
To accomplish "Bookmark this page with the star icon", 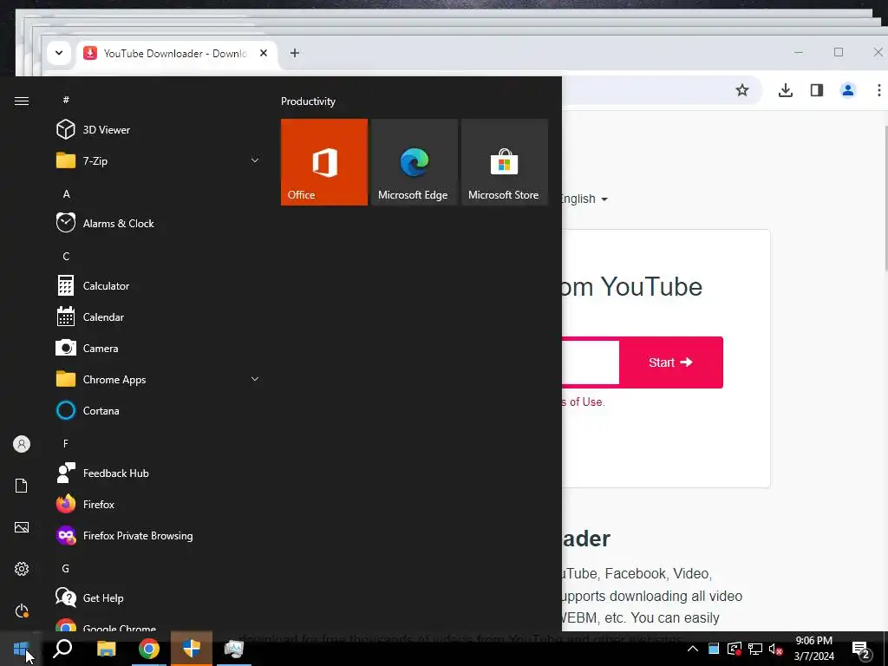I will coord(742,90).
